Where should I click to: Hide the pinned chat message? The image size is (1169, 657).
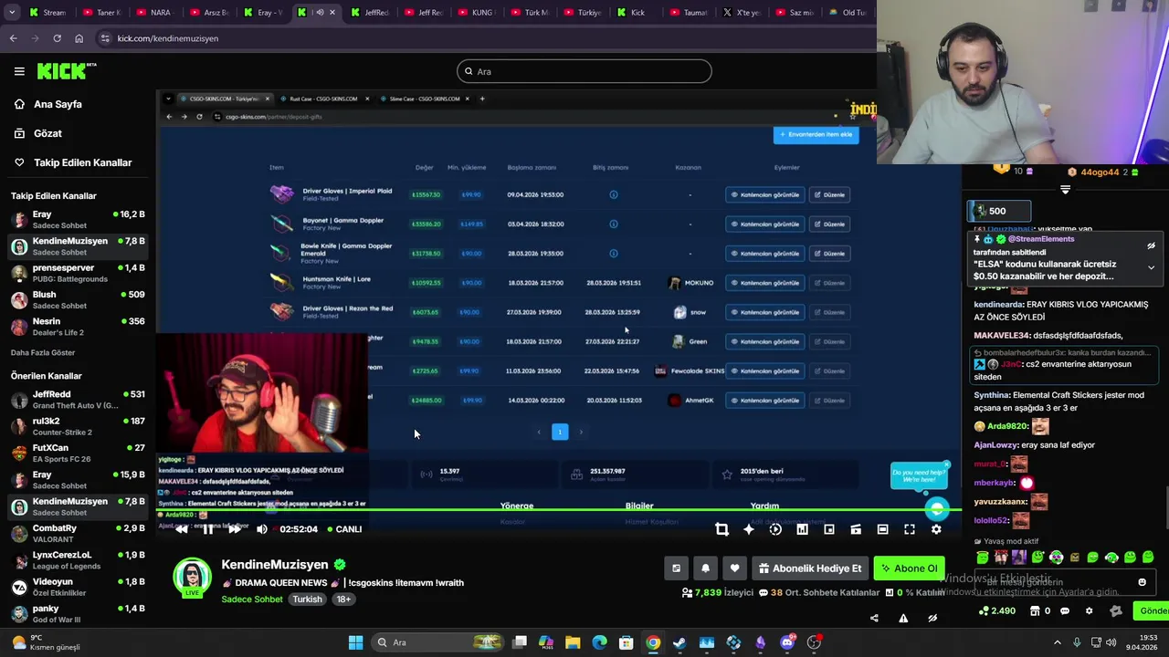(x=1151, y=245)
